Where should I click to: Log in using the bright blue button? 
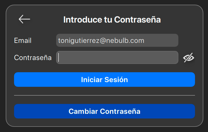tap(104, 80)
